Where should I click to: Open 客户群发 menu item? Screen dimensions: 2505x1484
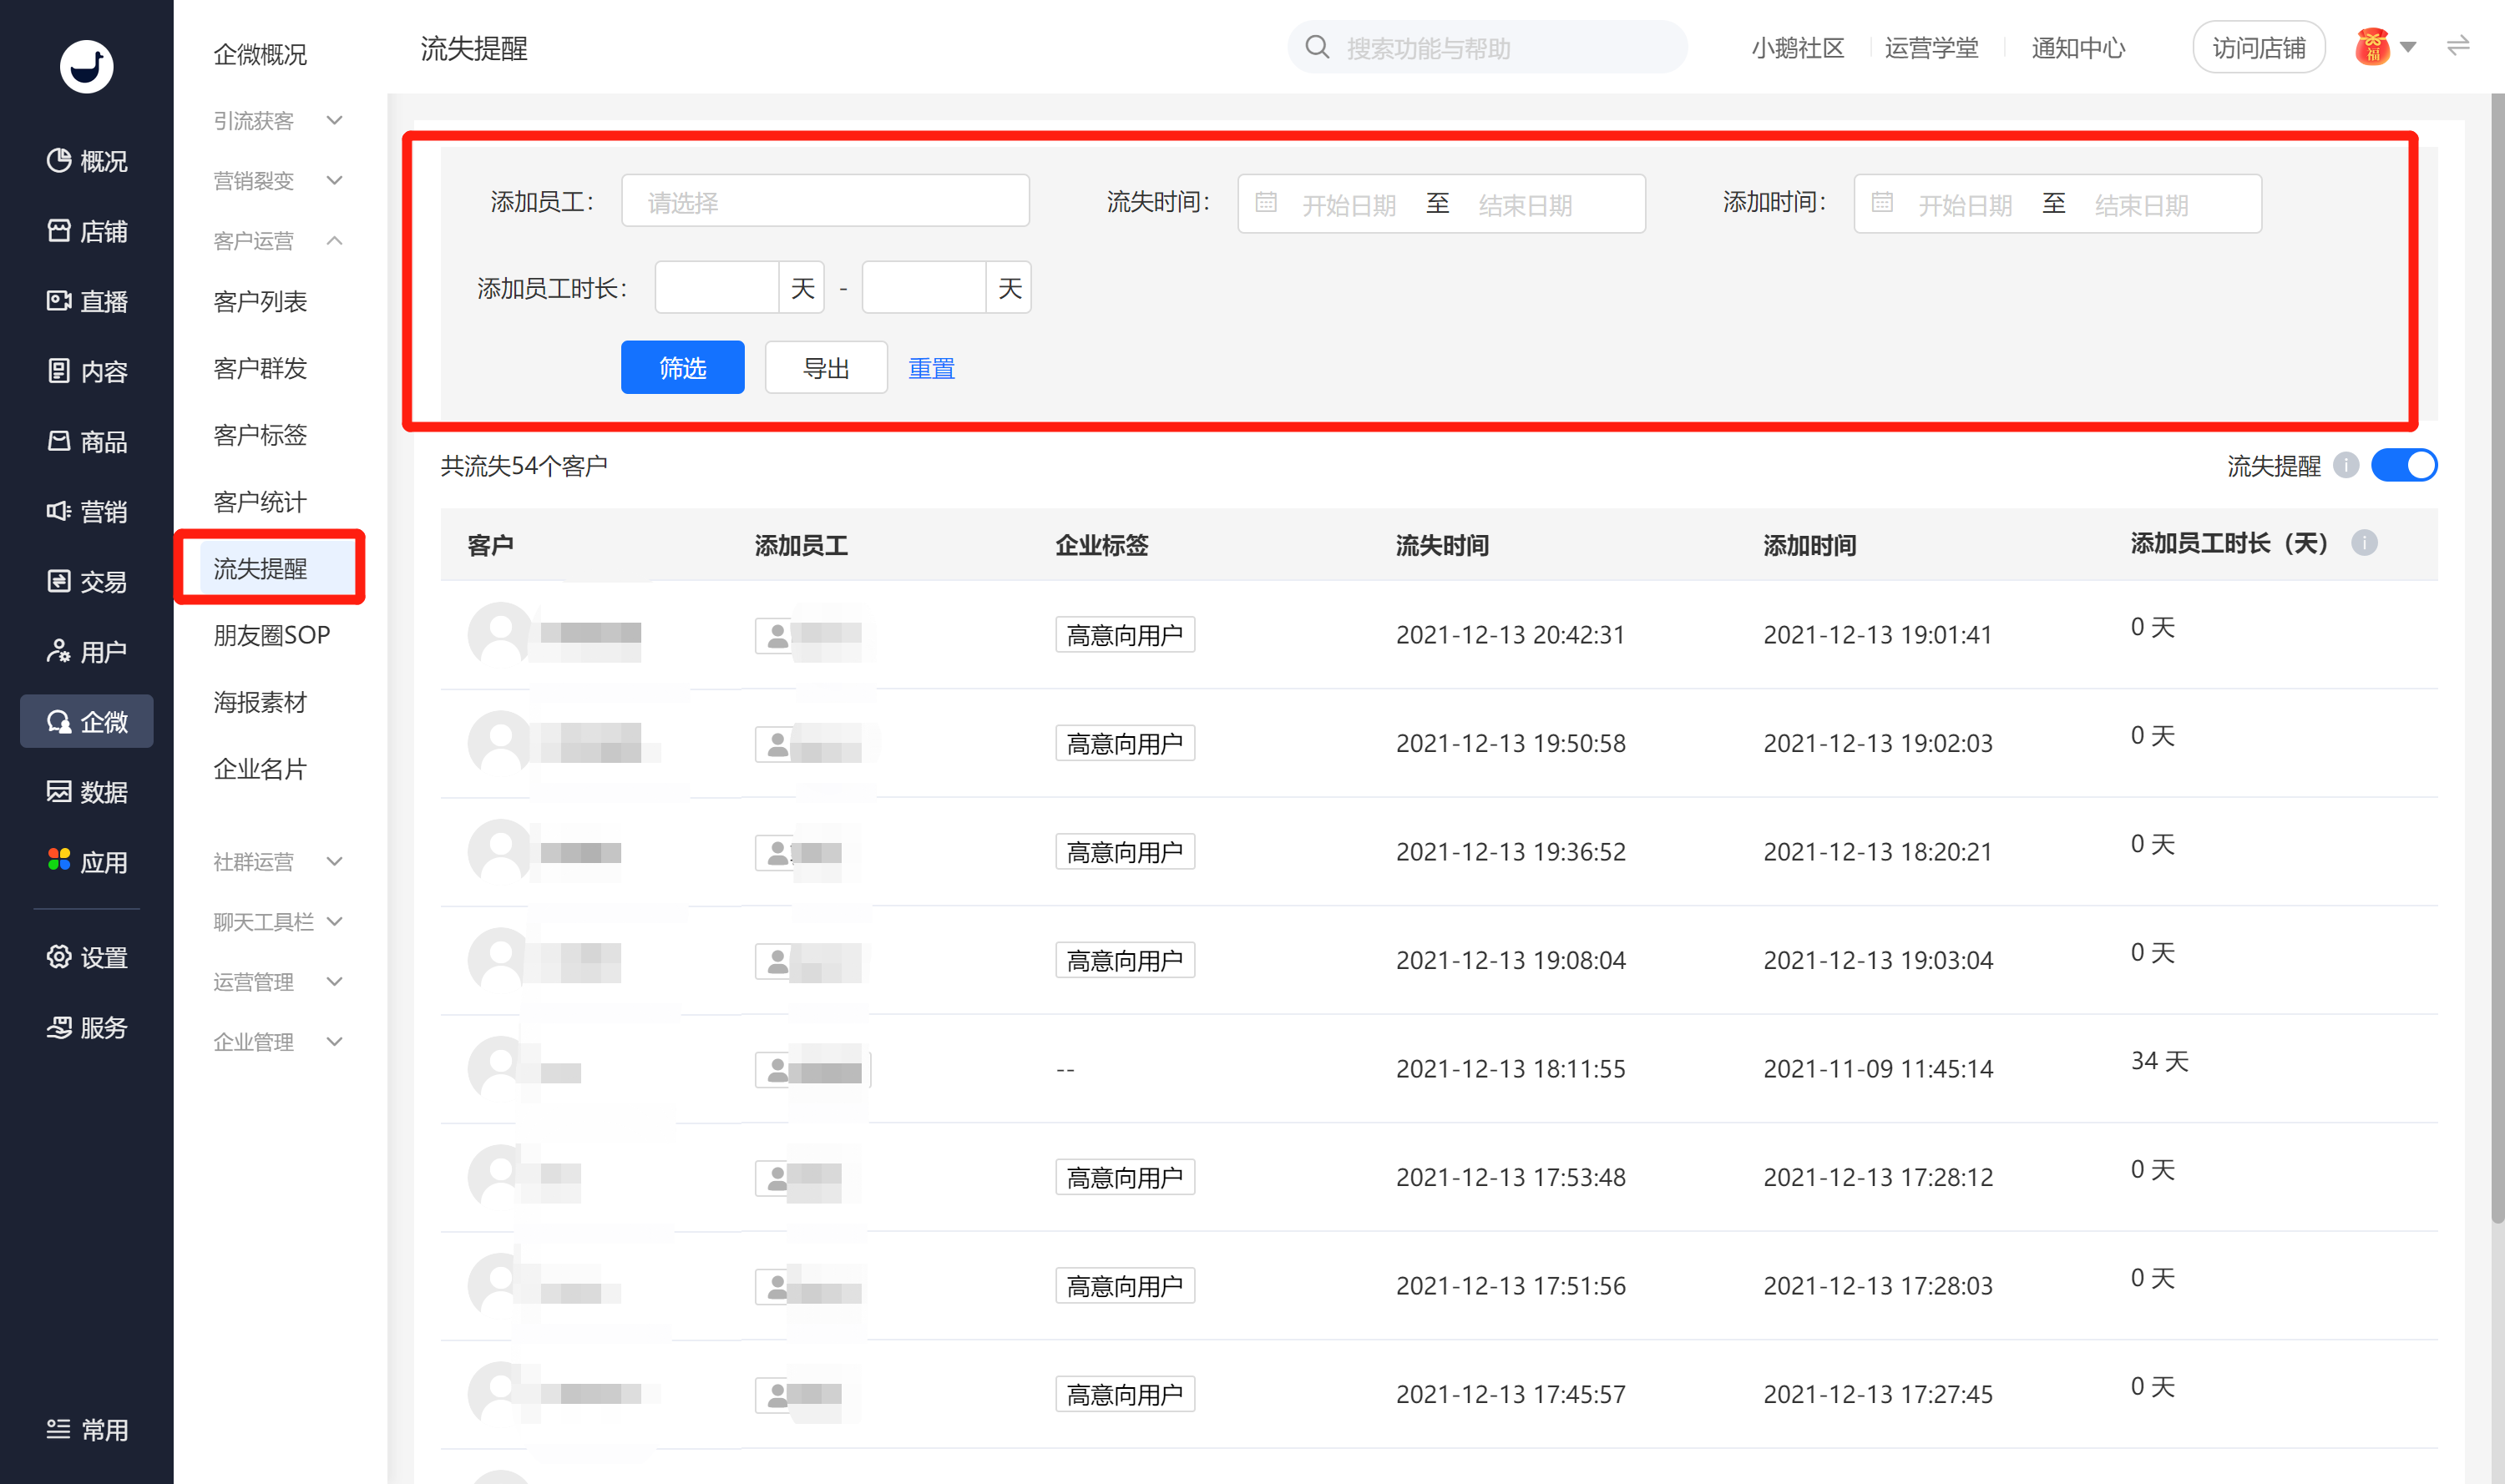[261, 368]
